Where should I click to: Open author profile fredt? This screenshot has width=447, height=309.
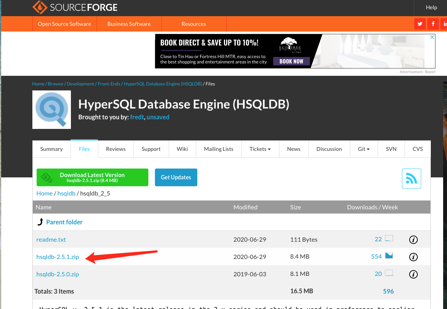click(137, 117)
